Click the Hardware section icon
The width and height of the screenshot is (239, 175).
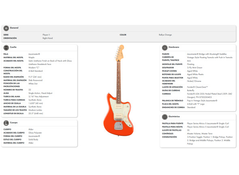coord(164,48)
